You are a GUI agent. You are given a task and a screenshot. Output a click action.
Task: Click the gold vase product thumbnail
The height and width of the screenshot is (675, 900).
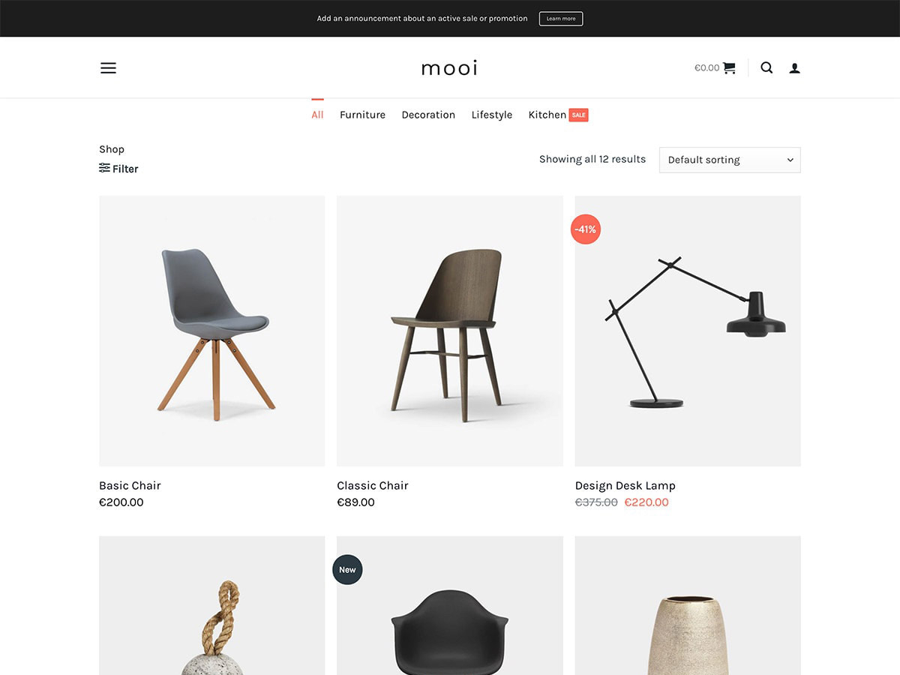pyautogui.click(x=688, y=605)
